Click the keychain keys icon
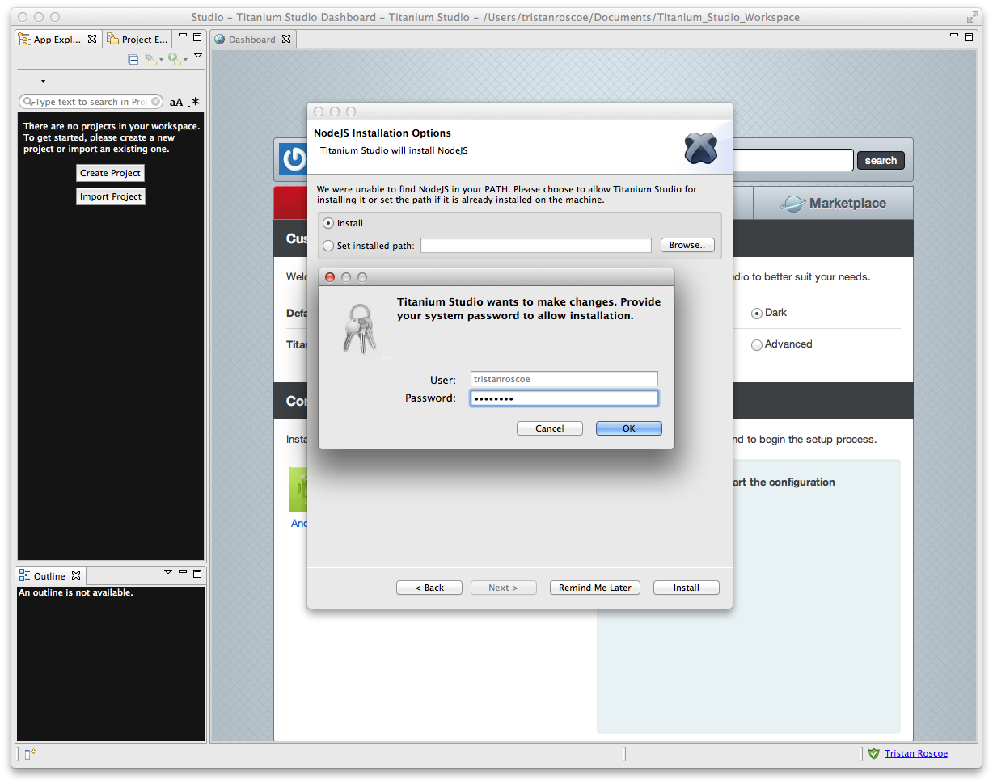The height and width of the screenshot is (784, 993). point(358,327)
